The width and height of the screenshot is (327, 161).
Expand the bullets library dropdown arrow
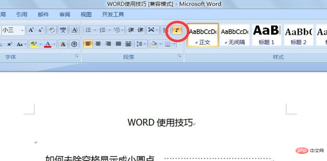coord(95,30)
